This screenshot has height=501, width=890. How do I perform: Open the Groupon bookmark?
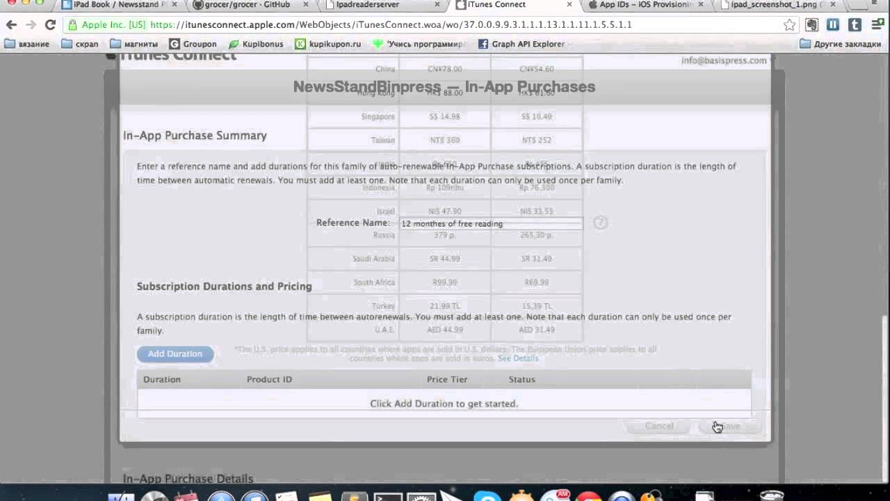point(193,44)
